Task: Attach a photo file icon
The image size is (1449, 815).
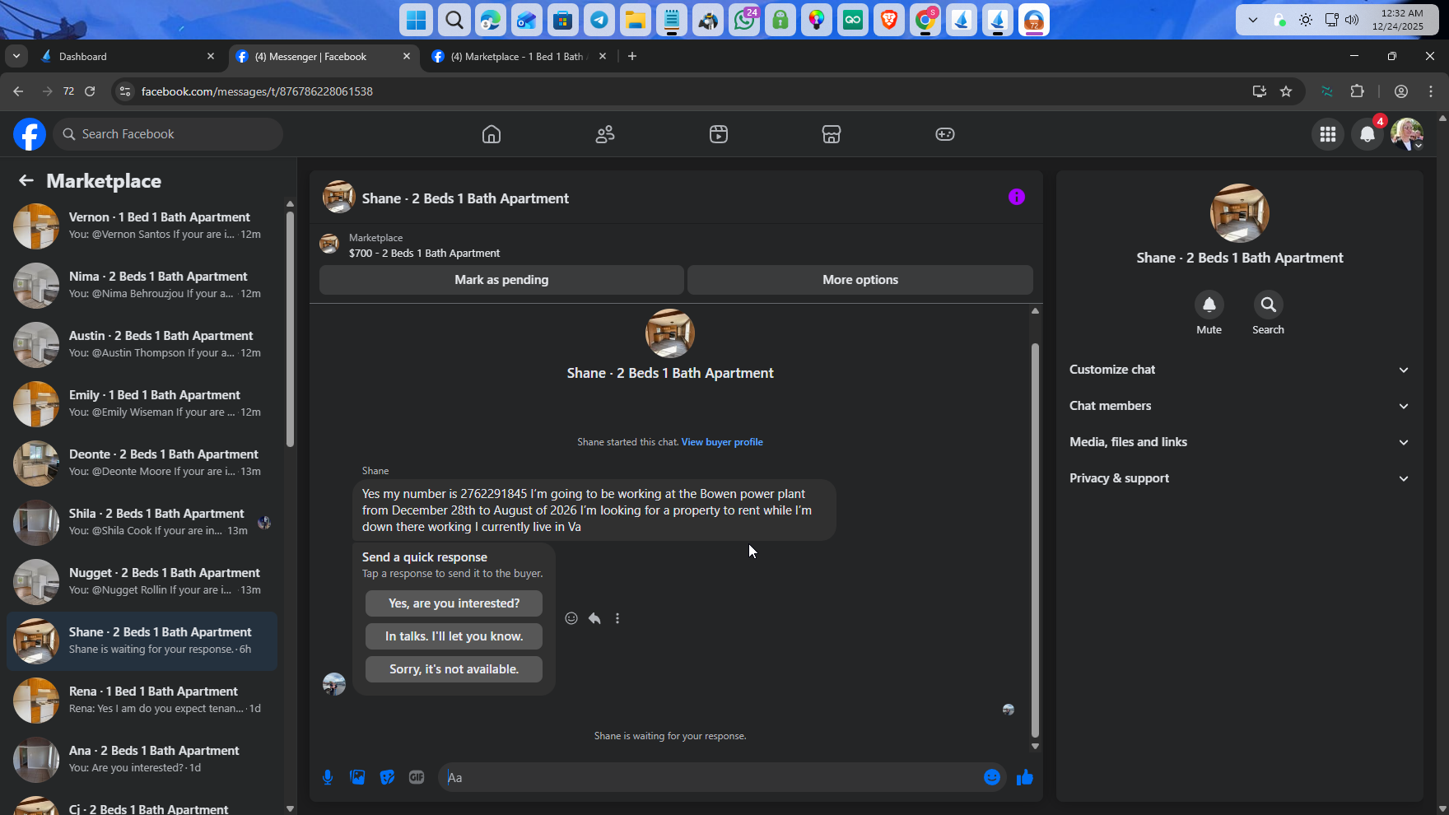Action: point(357,777)
